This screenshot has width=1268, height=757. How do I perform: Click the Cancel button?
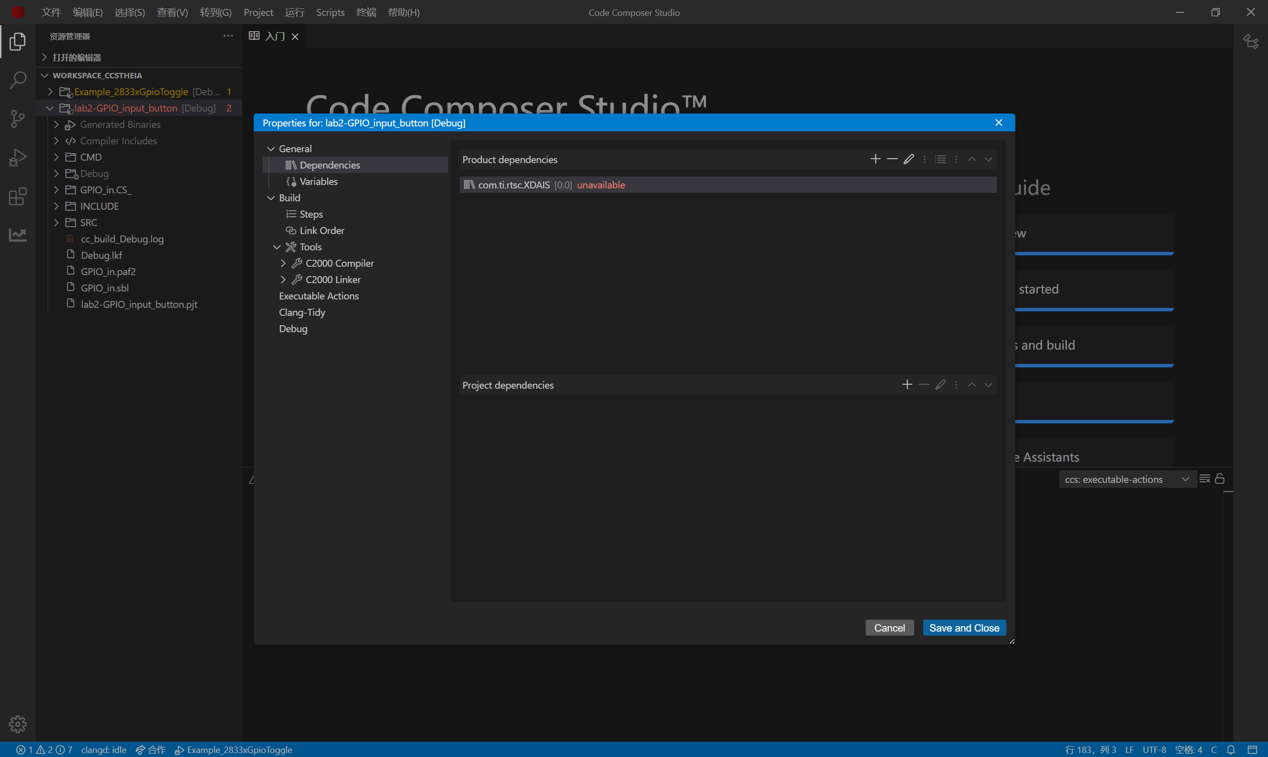pyautogui.click(x=889, y=628)
